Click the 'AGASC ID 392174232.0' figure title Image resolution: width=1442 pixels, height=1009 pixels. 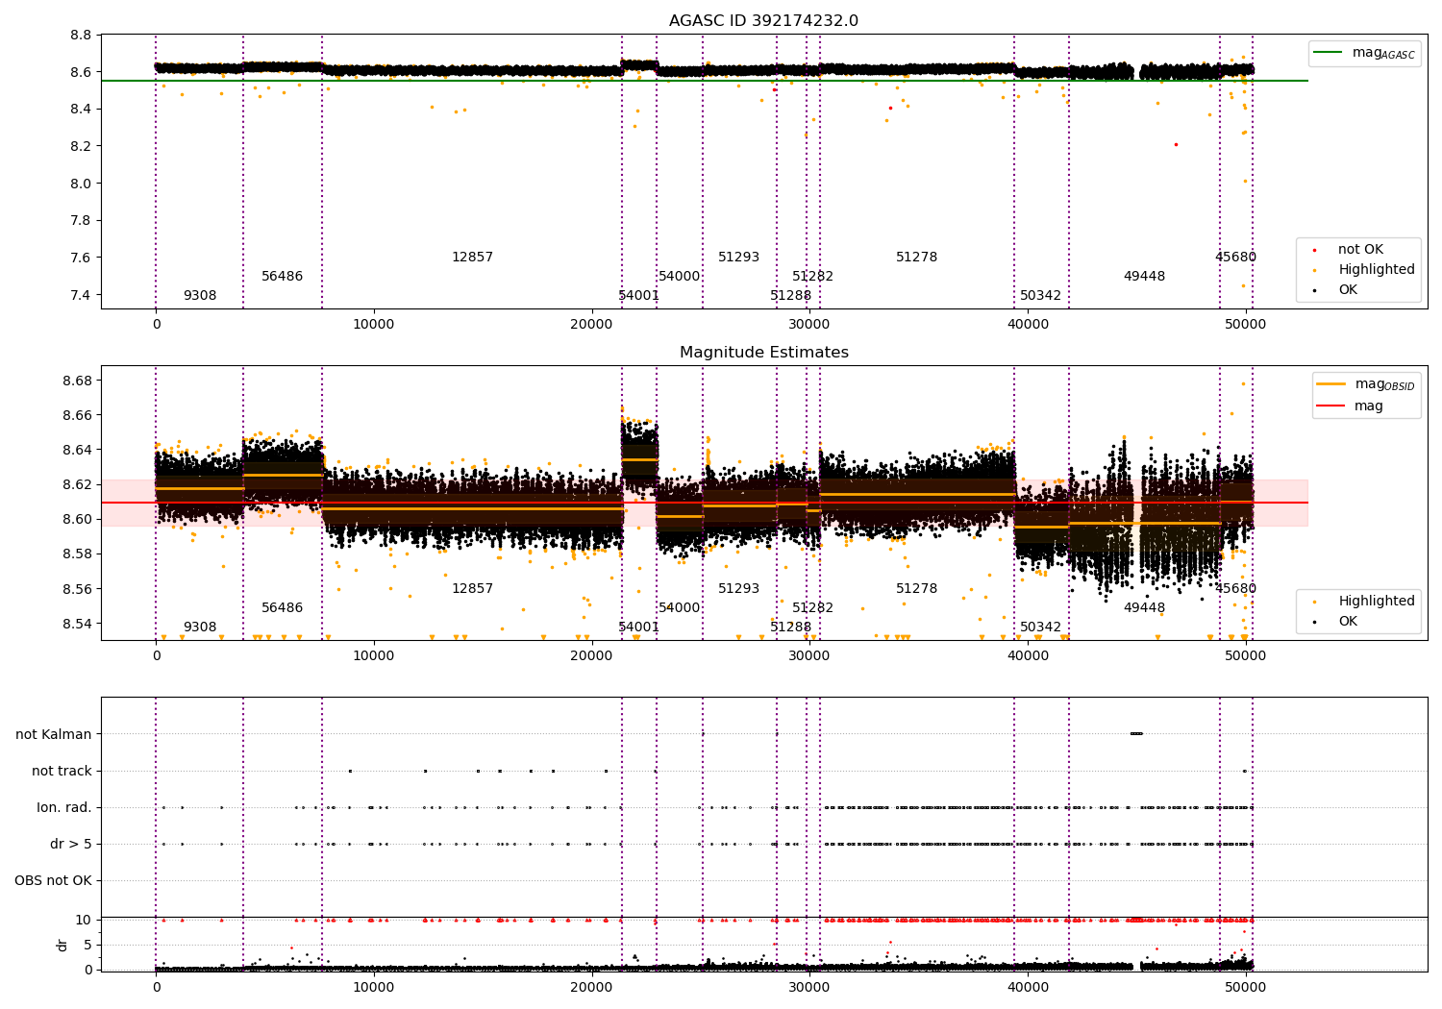[x=763, y=21]
